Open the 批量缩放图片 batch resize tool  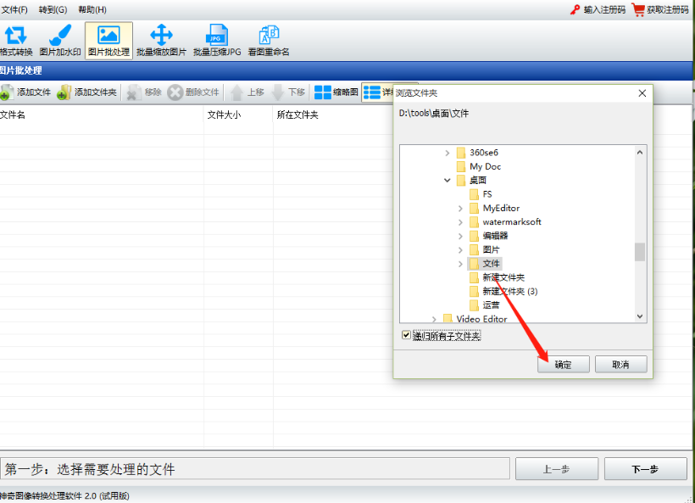tap(161, 41)
